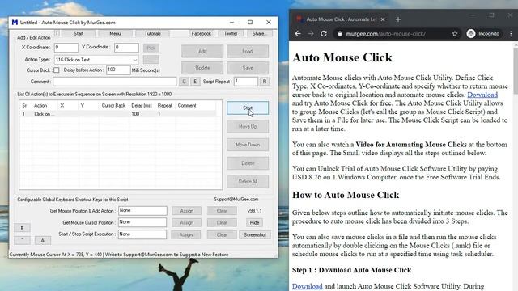The width and height of the screenshot is (518, 291).
Task: Focus the Start / Stop Script Execution shortcut field
Action: click(142, 234)
